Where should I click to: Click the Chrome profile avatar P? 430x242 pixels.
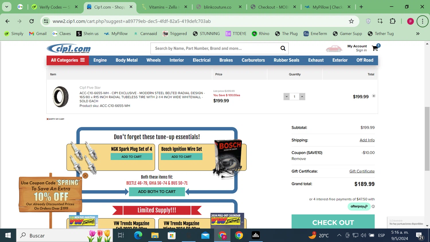[x=410, y=21]
